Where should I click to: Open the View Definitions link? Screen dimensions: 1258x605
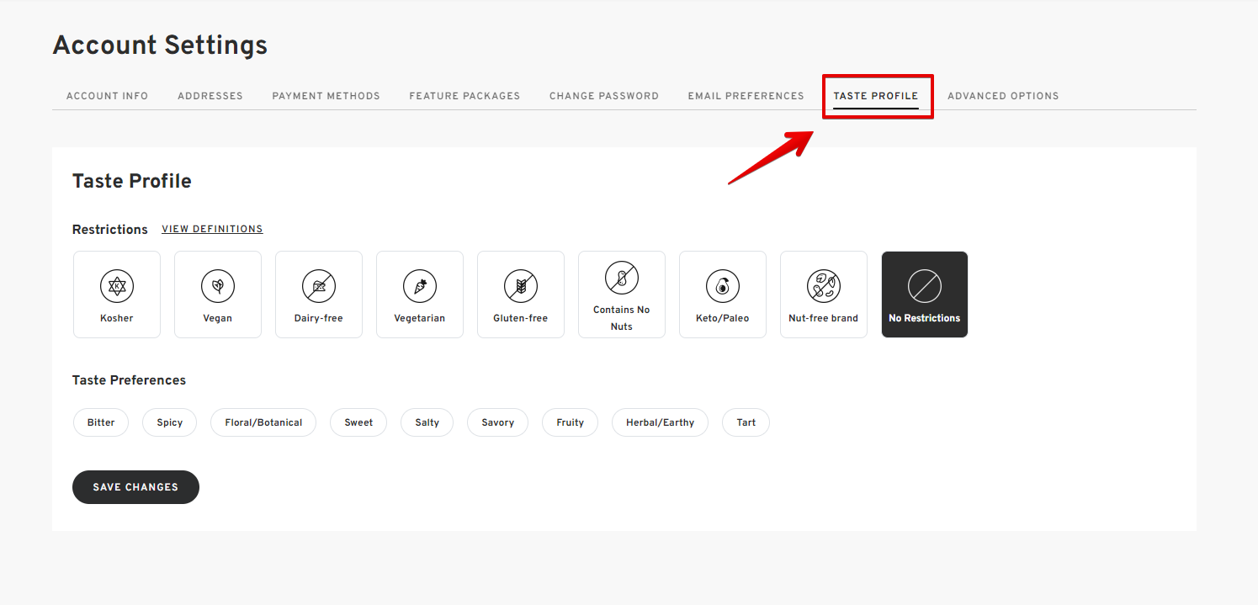point(212,229)
